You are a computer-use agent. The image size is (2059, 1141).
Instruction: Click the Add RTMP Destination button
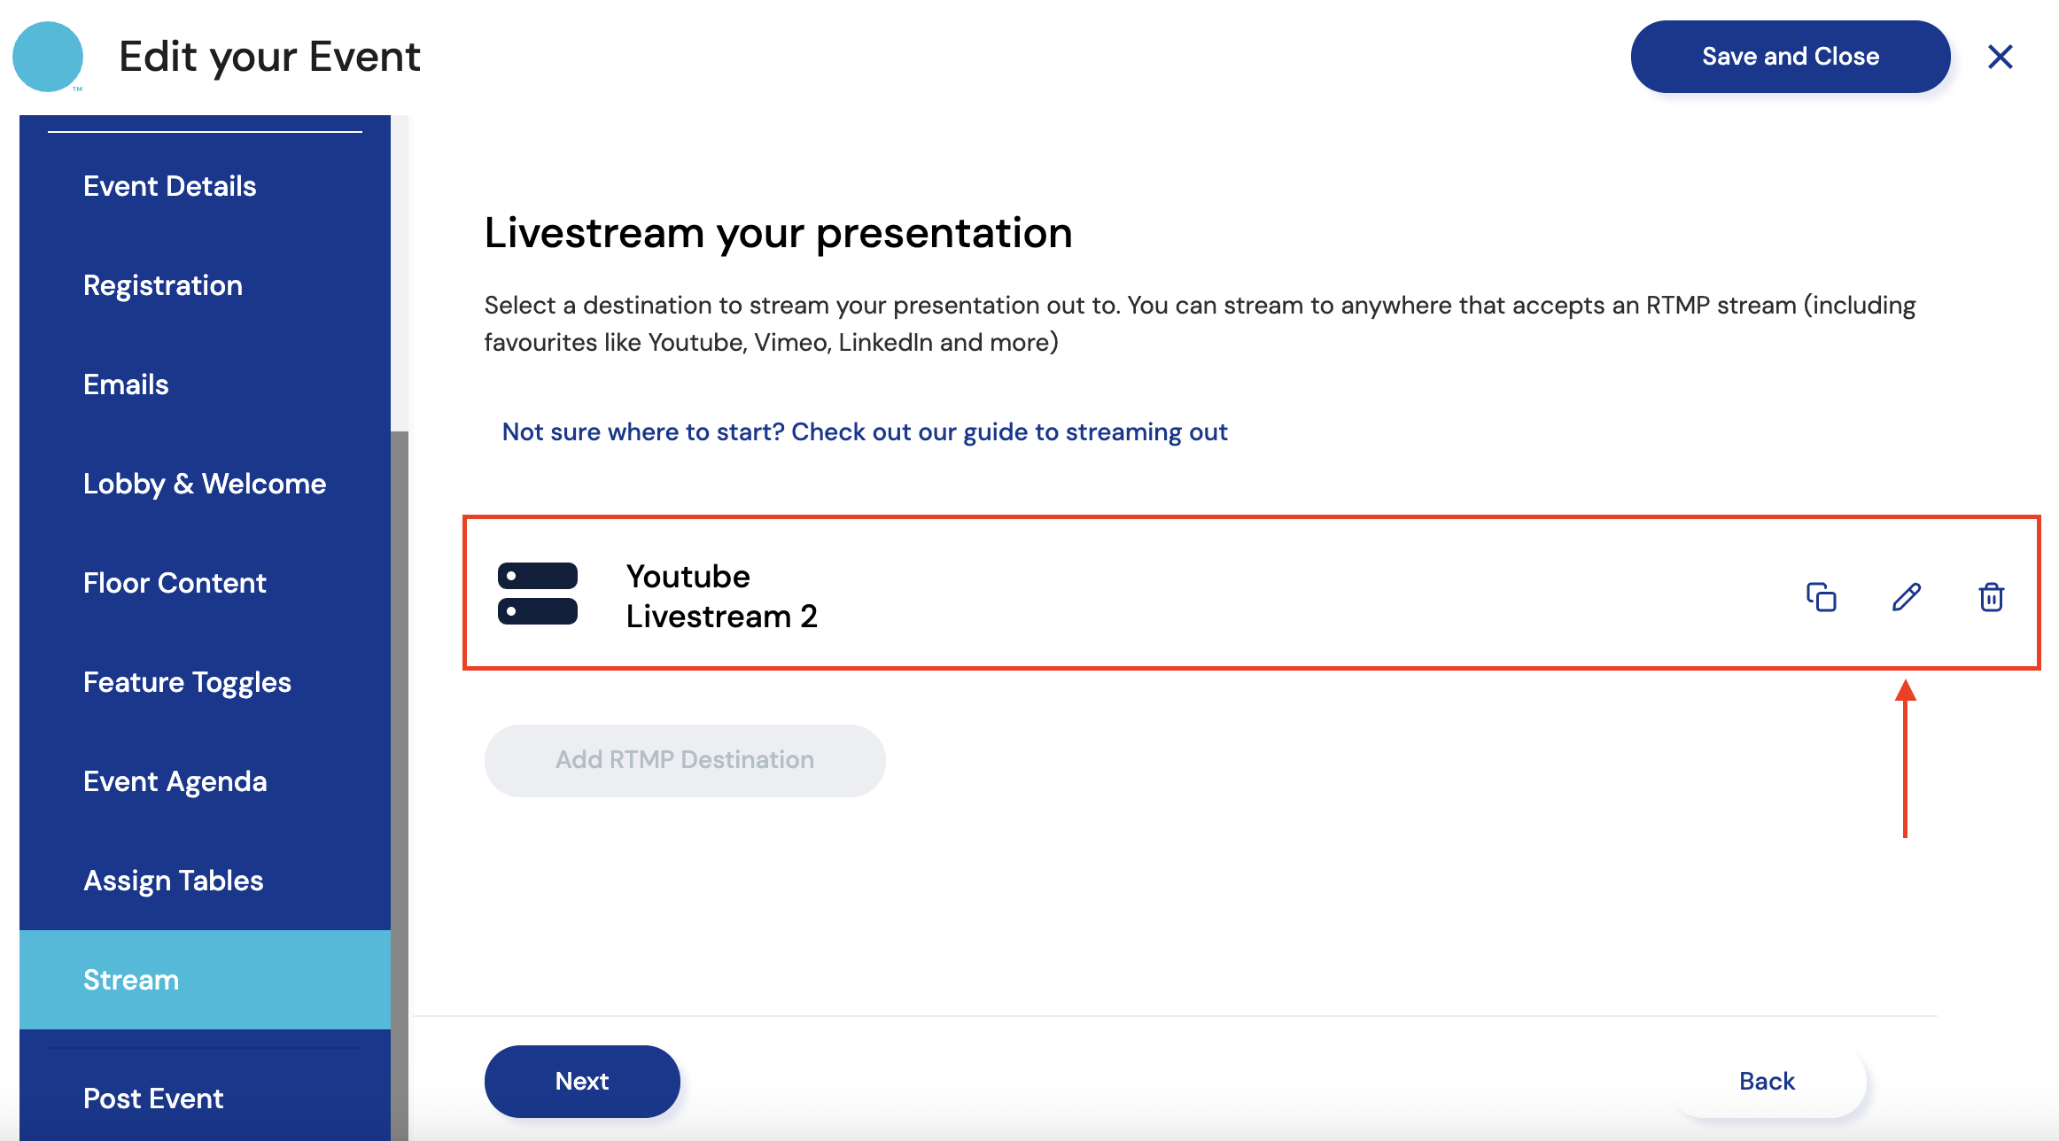click(684, 760)
